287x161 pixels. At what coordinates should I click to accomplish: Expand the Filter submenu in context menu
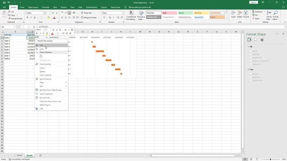(x=52, y=83)
